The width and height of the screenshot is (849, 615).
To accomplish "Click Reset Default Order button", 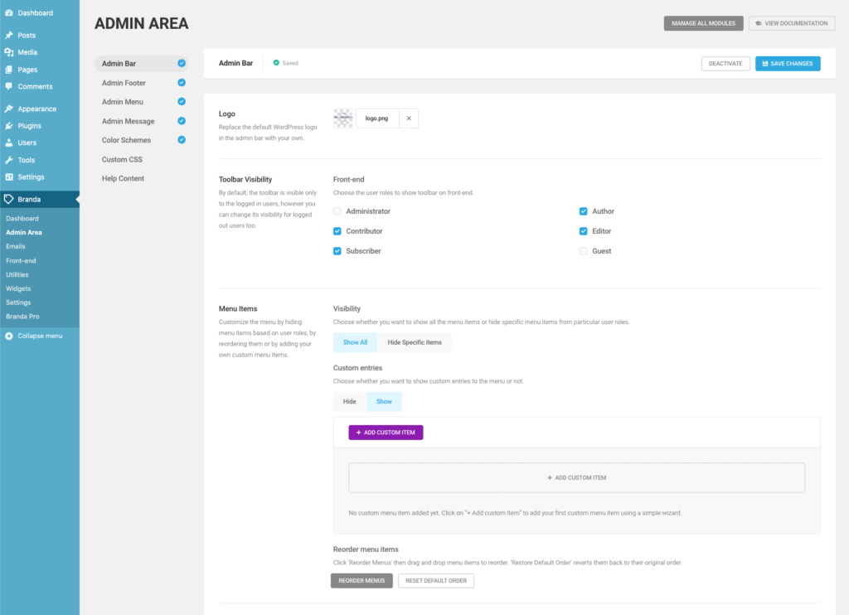I will (436, 581).
